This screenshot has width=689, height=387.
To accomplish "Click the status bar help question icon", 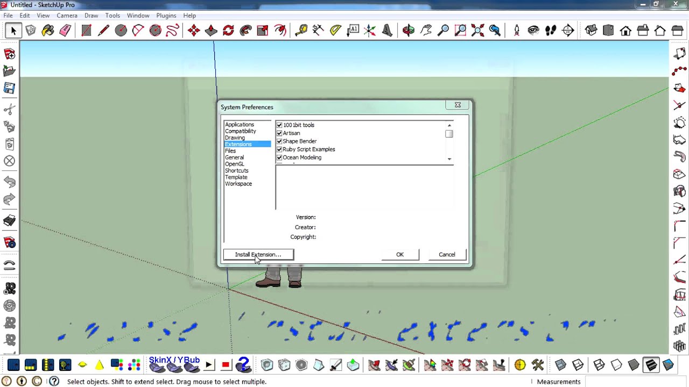I will [x=54, y=382].
